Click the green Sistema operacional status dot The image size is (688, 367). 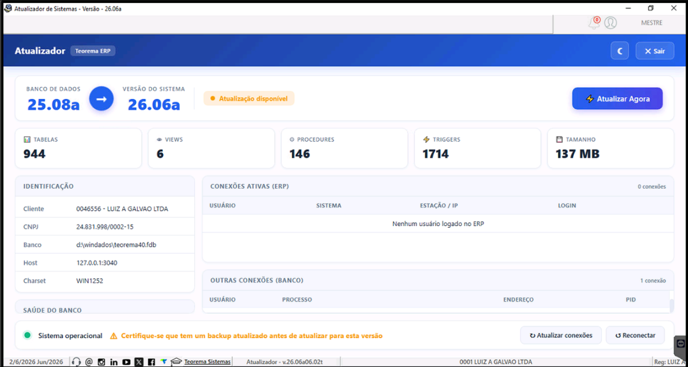28,335
